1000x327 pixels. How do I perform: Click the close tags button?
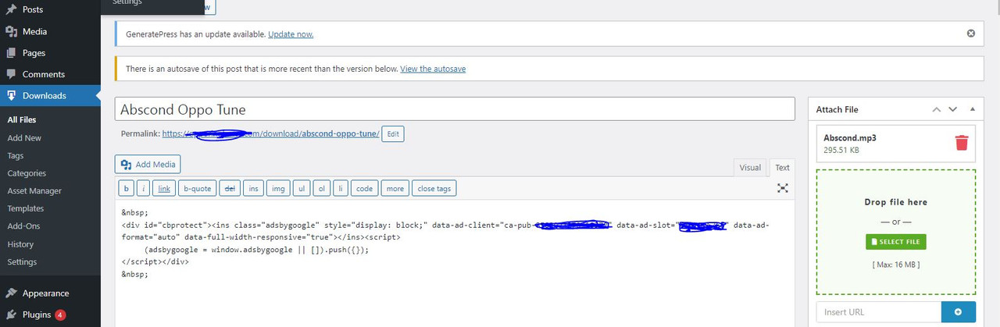click(x=434, y=188)
